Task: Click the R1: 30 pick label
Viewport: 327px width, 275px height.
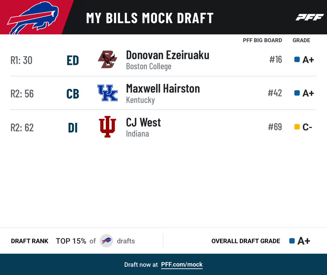Action: click(x=22, y=60)
